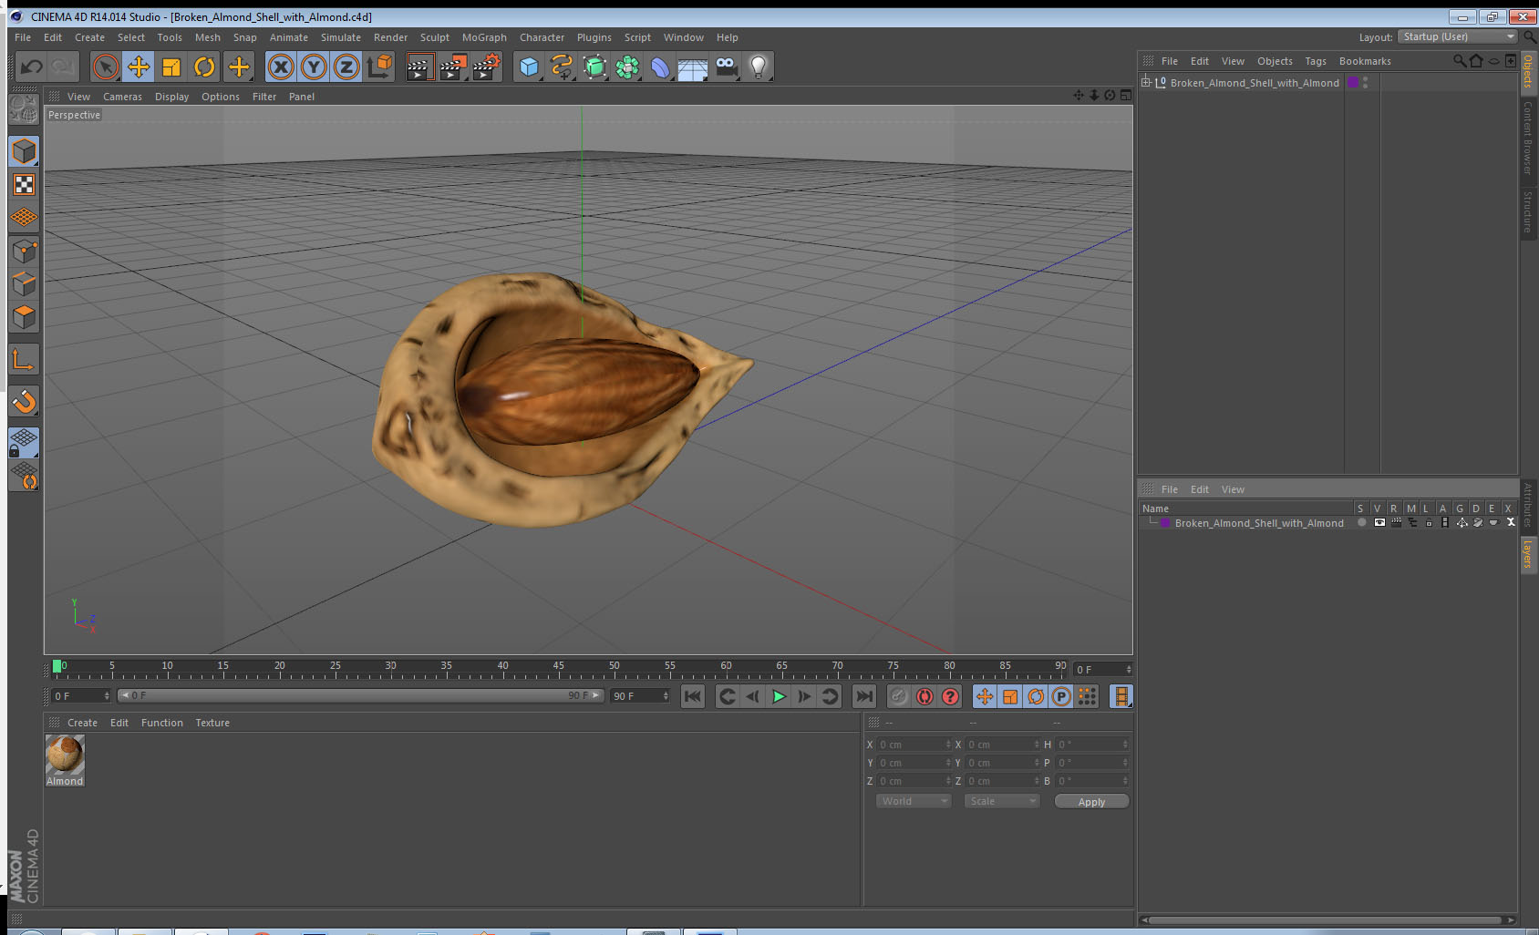Toggle Point Level Animation dots icon
Image resolution: width=1539 pixels, height=935 pixels.
click(1087, 696)
